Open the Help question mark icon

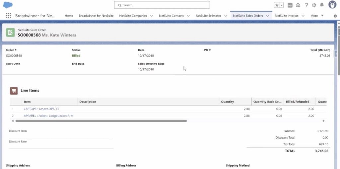point(306,5)
